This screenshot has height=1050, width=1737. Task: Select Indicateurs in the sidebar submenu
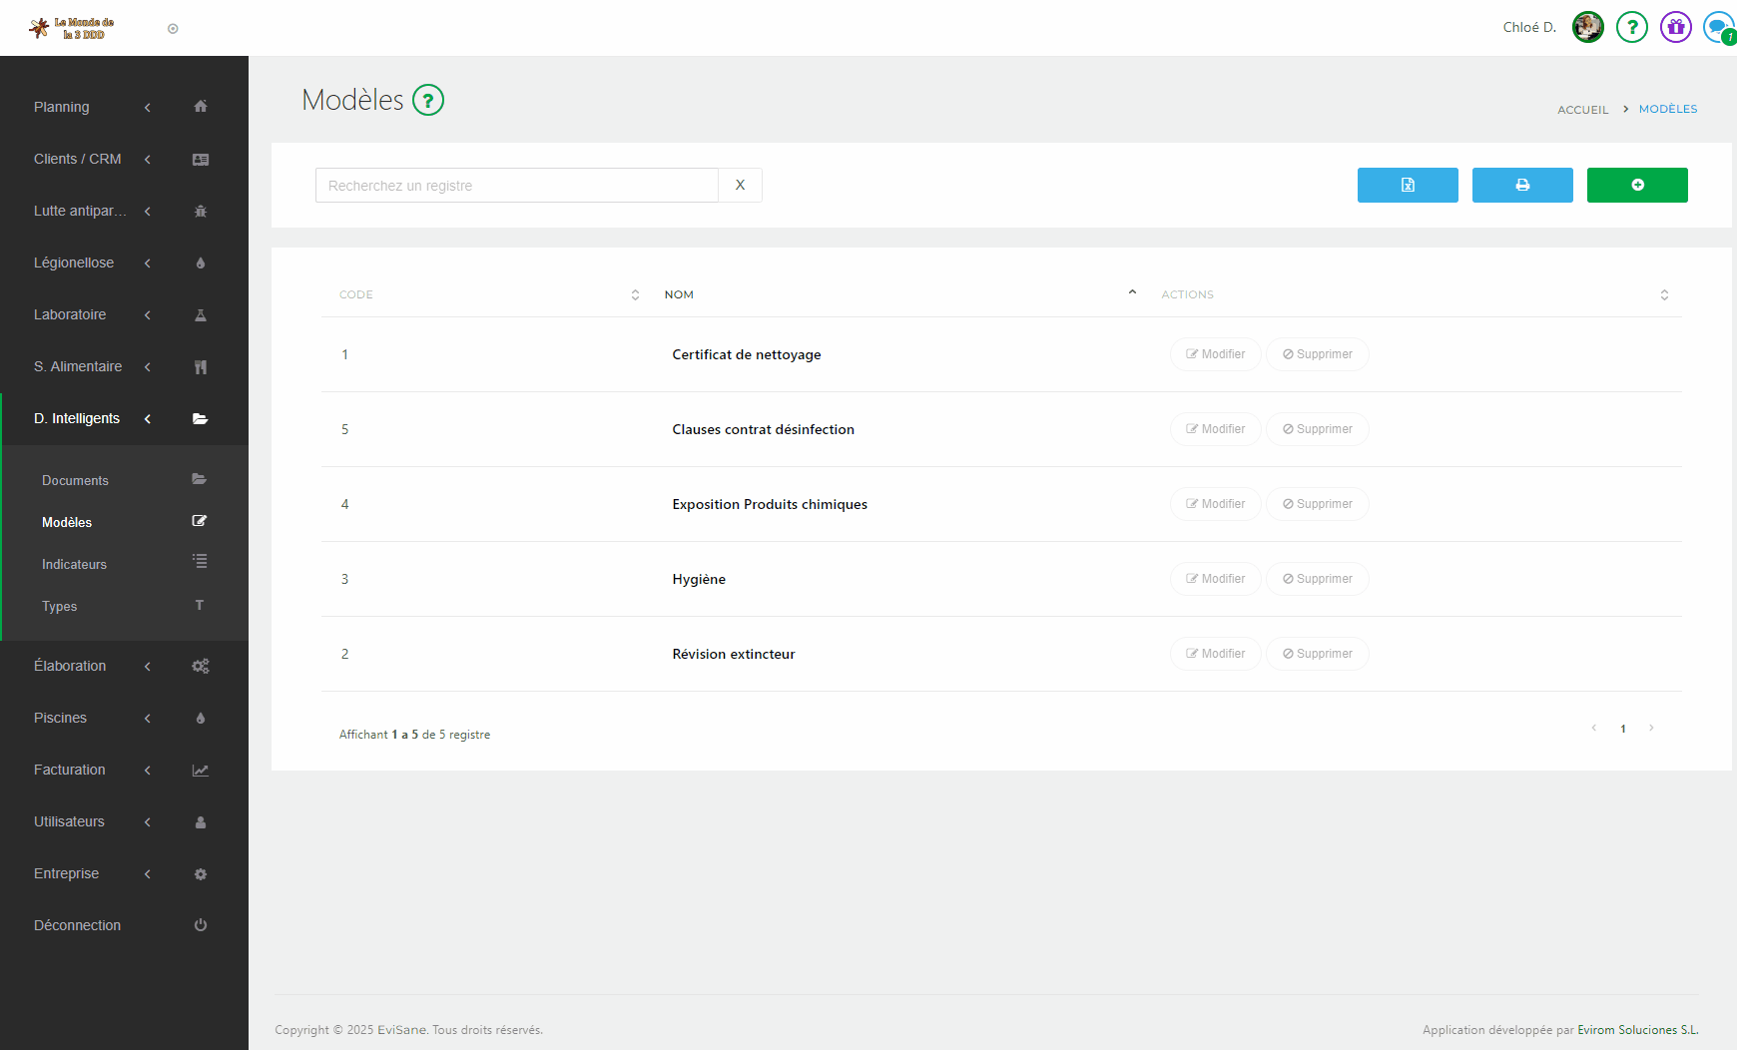click(75, 564)
